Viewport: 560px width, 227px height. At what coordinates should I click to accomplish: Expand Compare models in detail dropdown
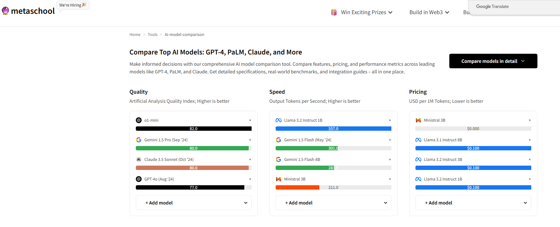point(493,61)
